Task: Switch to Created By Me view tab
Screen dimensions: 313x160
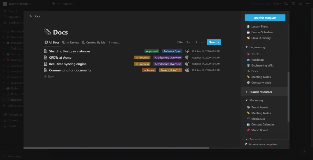Action: tap(94, 42)
